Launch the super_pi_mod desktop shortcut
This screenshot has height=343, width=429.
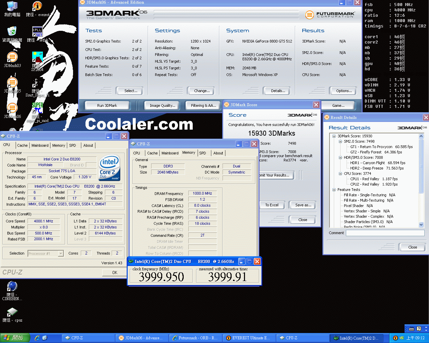[37, 109]
